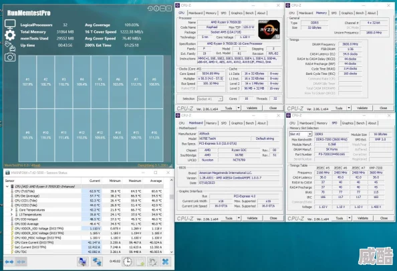Click Close in the Memory tab CPU-Z window
Screen dimensions: 397x271
point(384,108)
